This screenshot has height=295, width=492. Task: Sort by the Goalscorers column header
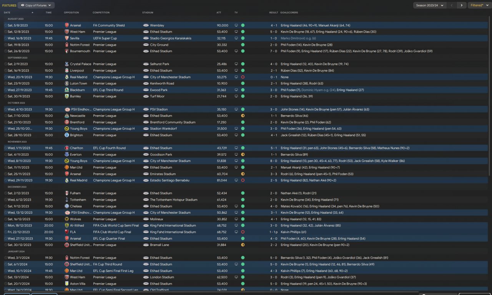tap(289, 13)
